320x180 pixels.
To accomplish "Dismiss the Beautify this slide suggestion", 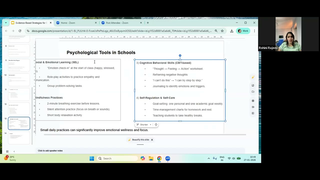I will (x=152, y=140).
